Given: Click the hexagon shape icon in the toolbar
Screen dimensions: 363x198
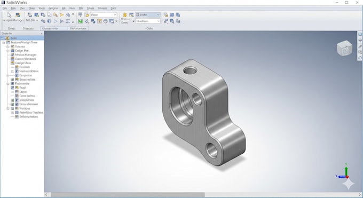Looking at the screenshot, I should (x=105, y=21).
